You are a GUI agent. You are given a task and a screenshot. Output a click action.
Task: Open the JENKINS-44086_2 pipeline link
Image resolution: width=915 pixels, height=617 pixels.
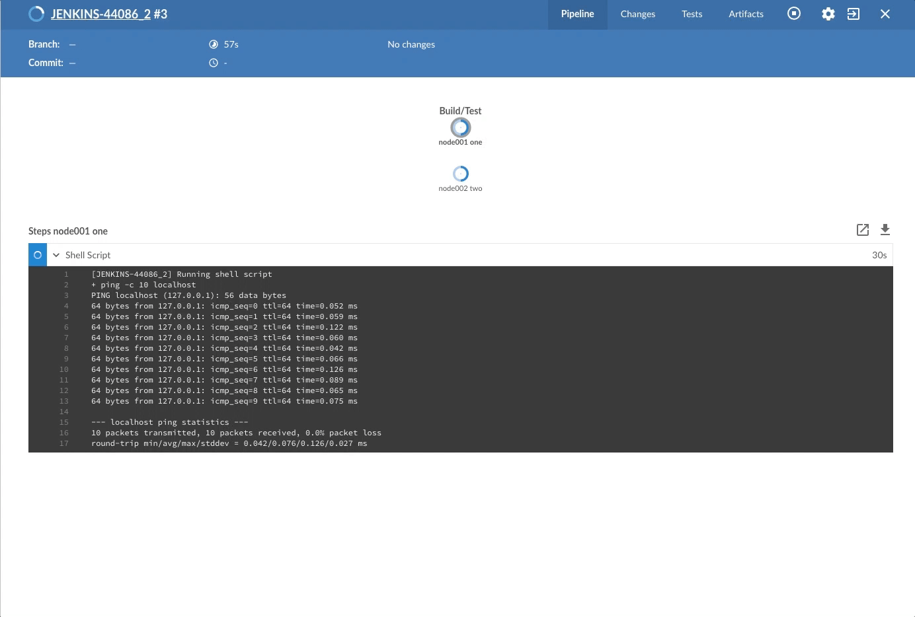point(100,14)
